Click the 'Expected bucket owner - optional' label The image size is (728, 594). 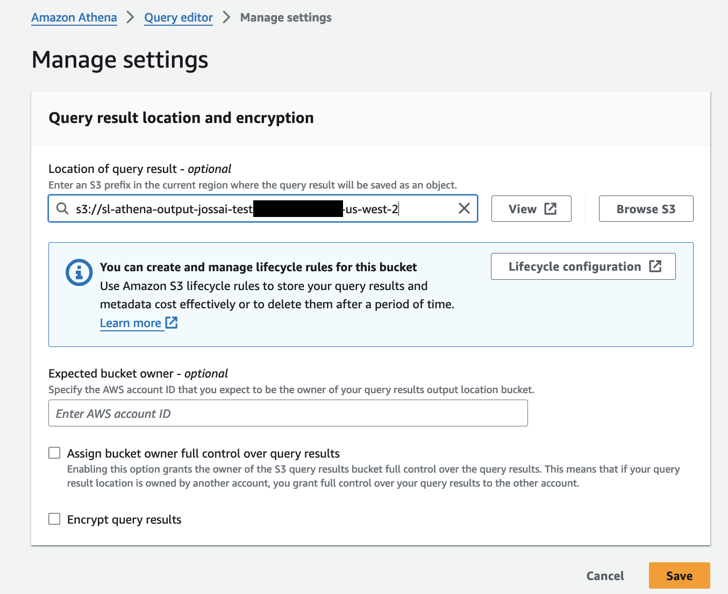tap(138, 373)
